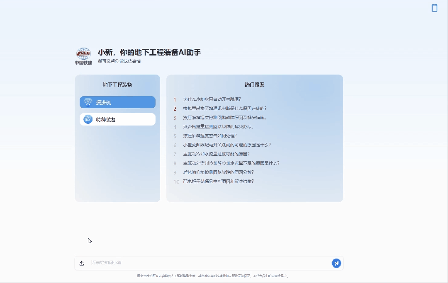Click the upload file icon beside input

click(82, 263)
